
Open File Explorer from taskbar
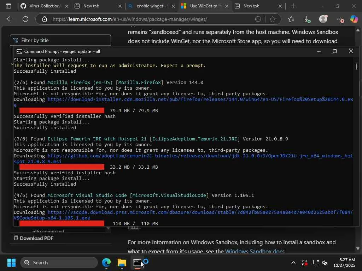[x=122, y=263]
